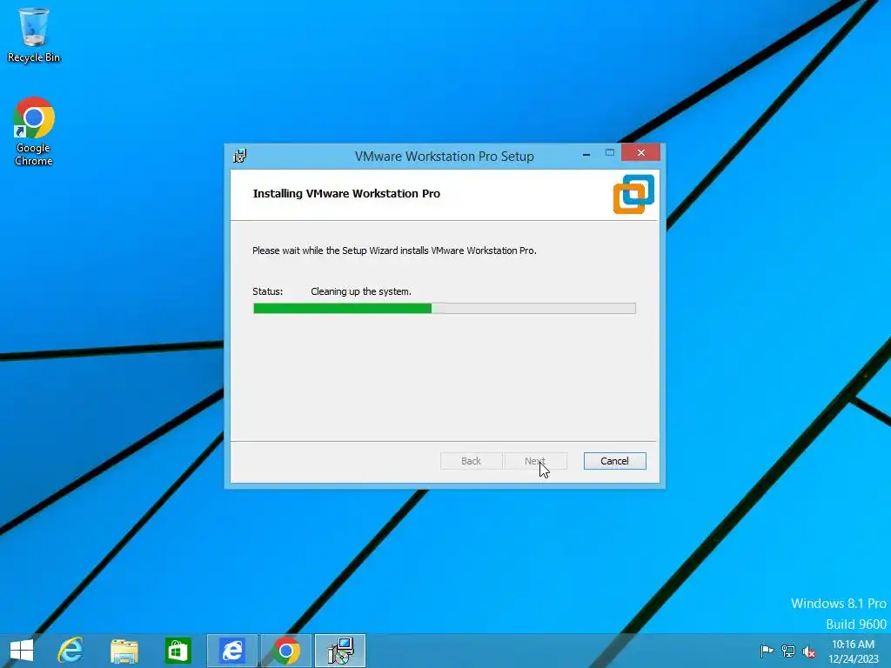
Task: Open the Action Center flag icon
Action: pos(767,651)
